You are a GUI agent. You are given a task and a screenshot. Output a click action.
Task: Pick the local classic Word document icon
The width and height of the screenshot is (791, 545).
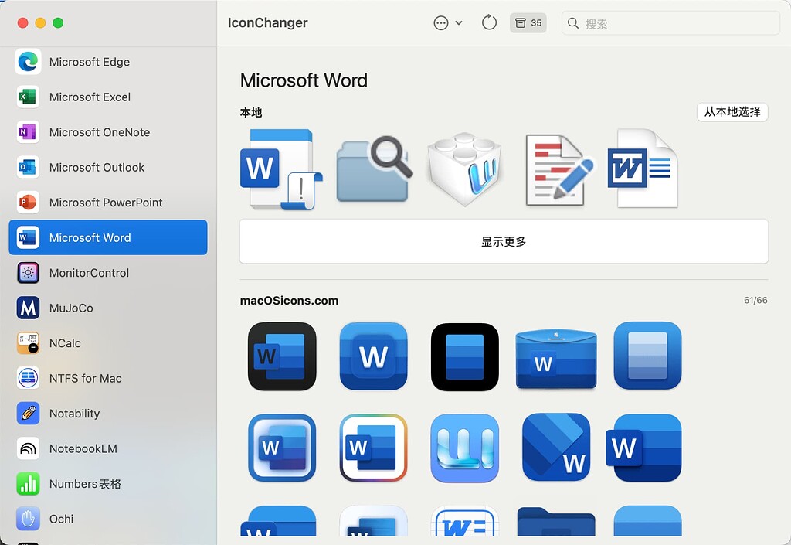click(643, 168)
